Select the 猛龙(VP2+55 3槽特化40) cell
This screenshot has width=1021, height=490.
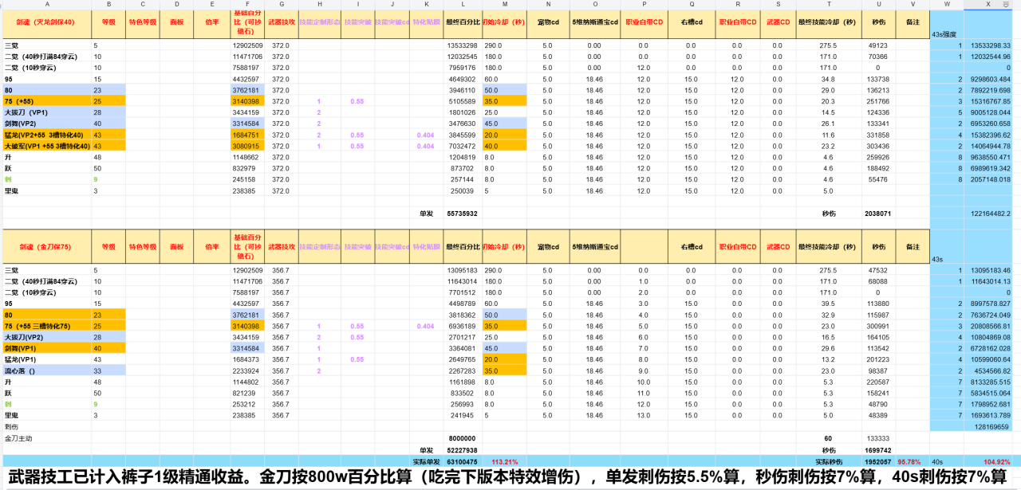(x=47, y=135)
